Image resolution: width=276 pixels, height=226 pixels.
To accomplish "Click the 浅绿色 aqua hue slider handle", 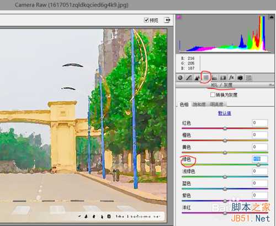I will [225, 177].
